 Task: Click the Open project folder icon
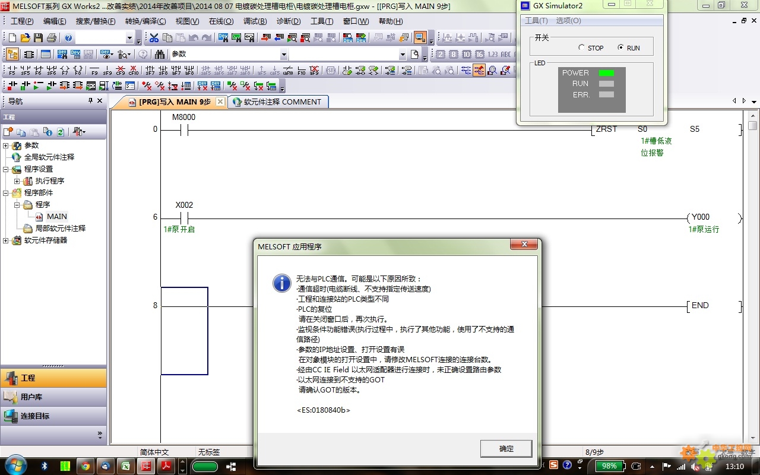coord(25,37)
